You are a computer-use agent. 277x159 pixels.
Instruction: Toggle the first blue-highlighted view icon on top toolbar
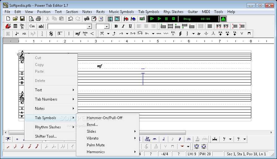tap(110, 19)
